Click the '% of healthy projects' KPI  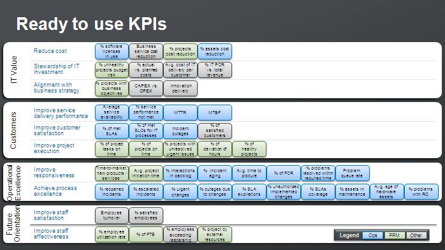249,149
